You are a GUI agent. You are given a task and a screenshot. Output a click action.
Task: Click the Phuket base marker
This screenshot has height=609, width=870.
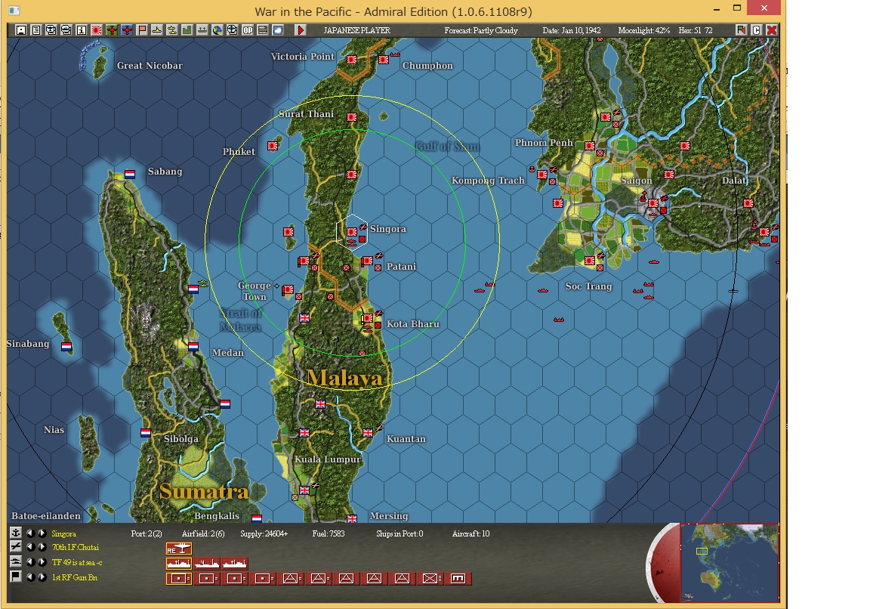[273, 146]
